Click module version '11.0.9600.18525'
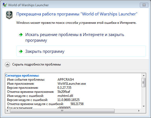Viewport: 151px width, 118px height. (68, 100)
